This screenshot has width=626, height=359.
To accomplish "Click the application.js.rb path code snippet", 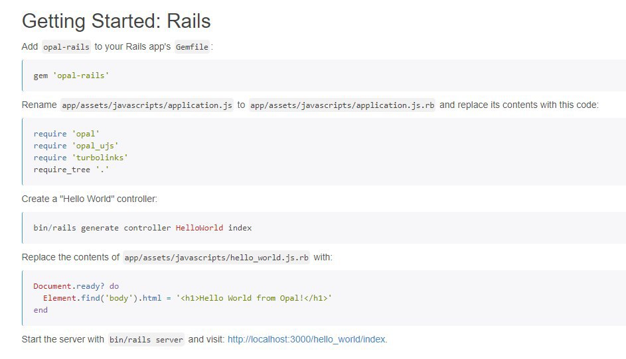I will coord(342,105).
